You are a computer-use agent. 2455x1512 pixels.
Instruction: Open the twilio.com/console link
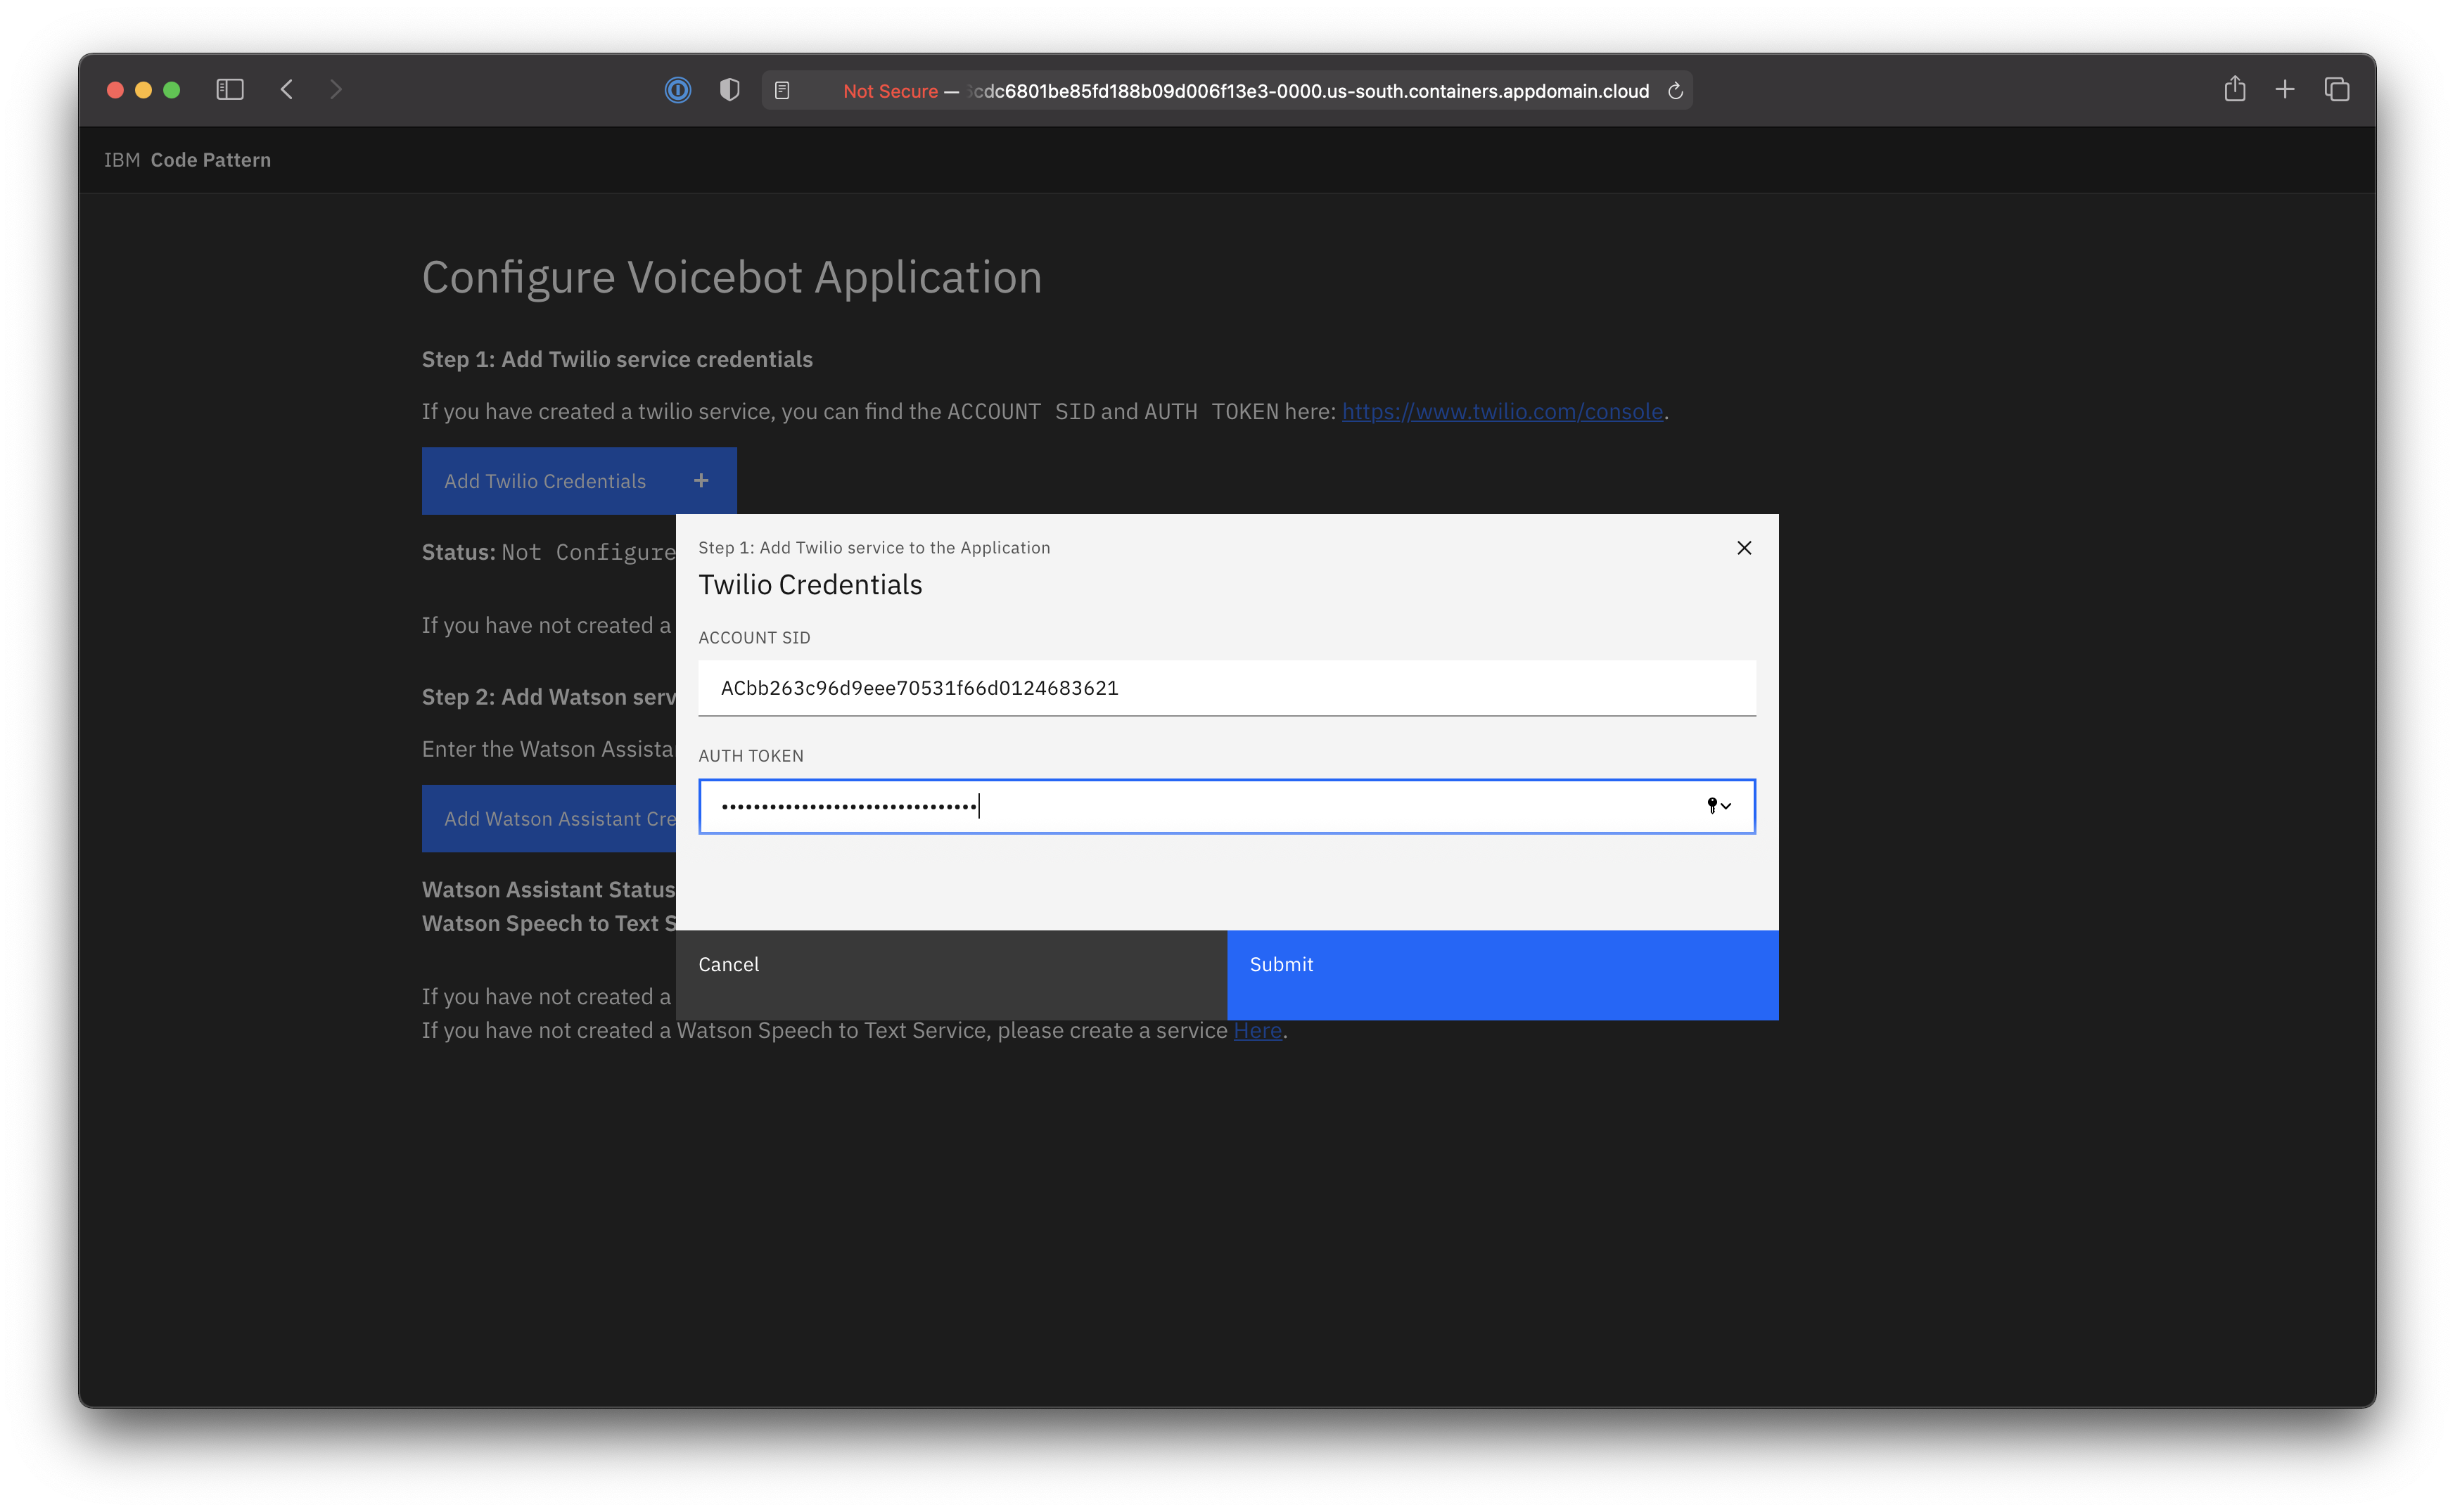tap(1502, 412)
